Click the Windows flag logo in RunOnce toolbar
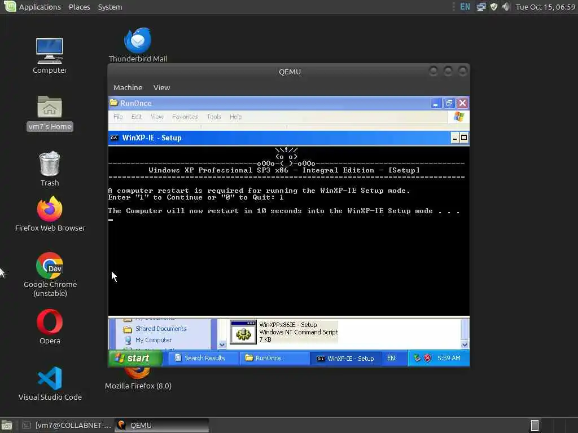 tap(459, 117)
